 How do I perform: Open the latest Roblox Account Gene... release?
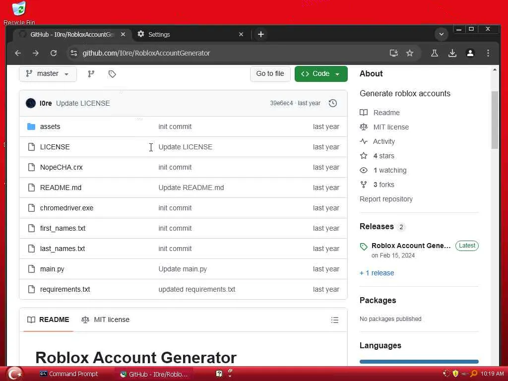coord(411,246)
